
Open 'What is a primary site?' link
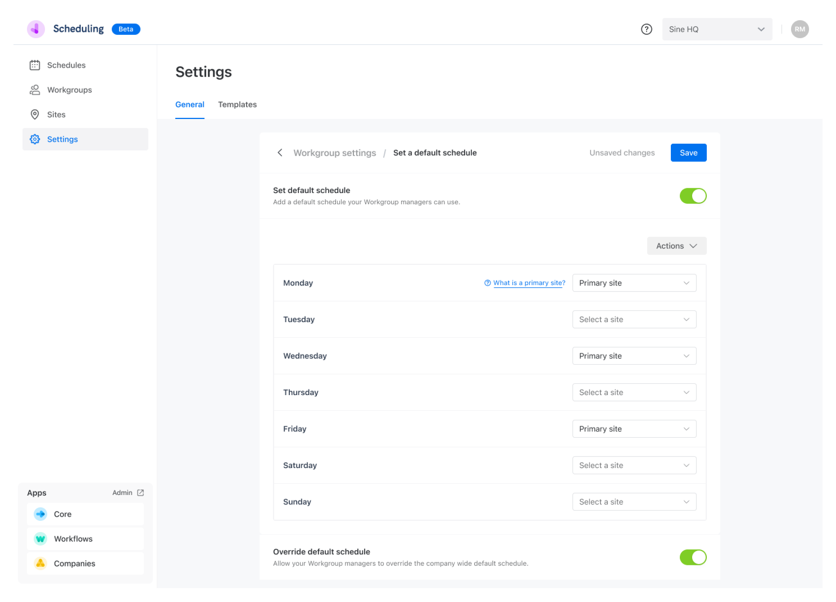point(529,283)
